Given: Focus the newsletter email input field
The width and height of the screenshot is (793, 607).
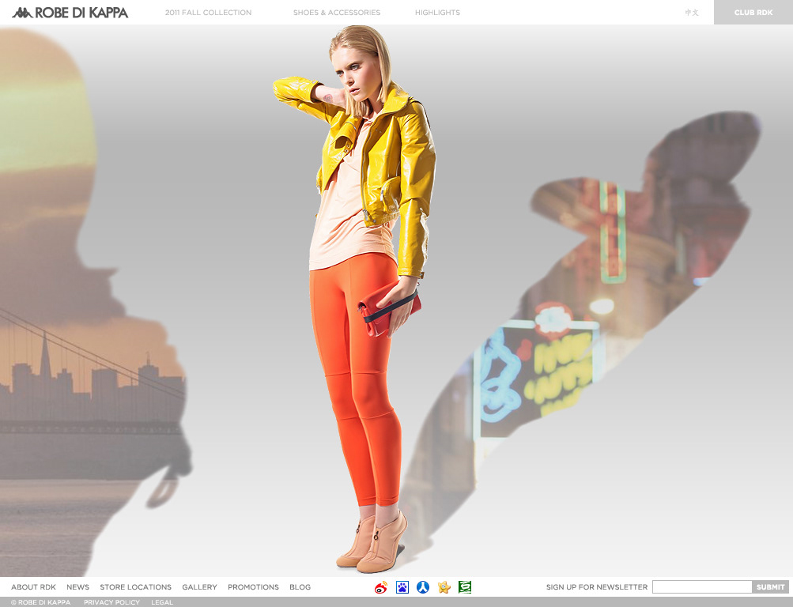Looking at the screenshot, I should [701, 587].
